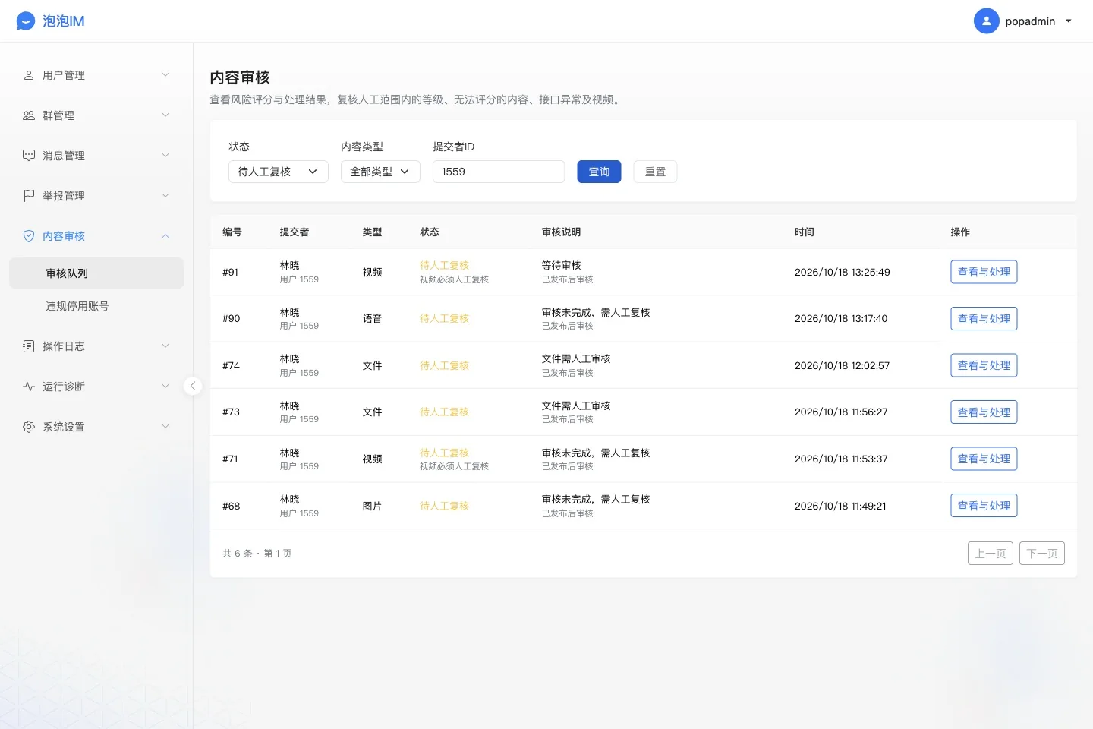Screen dimensions: 1093x729
Task: Click the 操作日志 list icon
Action: tap(29, 346)
